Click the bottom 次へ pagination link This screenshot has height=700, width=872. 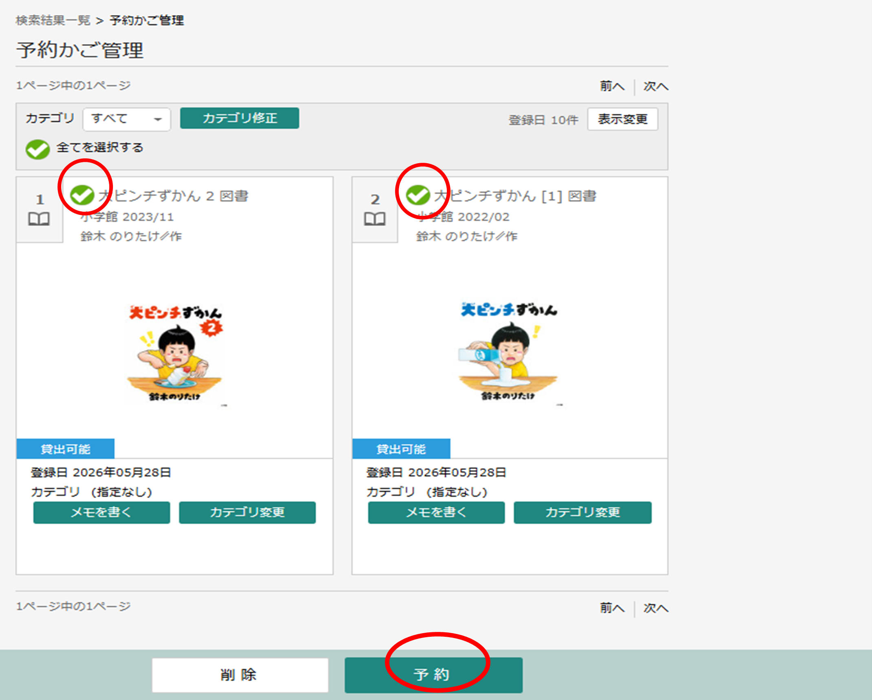[656, 608]
